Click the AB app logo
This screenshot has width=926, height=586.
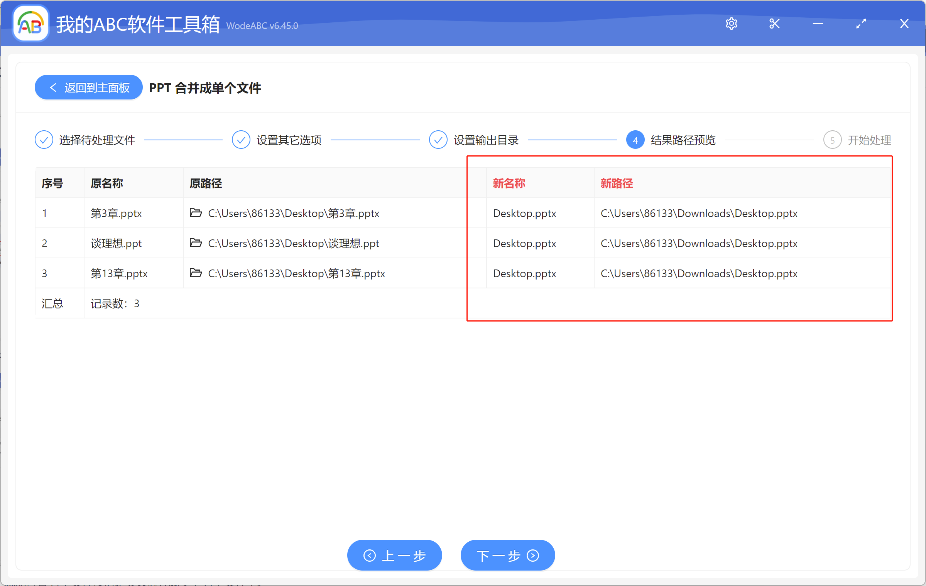pos(30,23)
